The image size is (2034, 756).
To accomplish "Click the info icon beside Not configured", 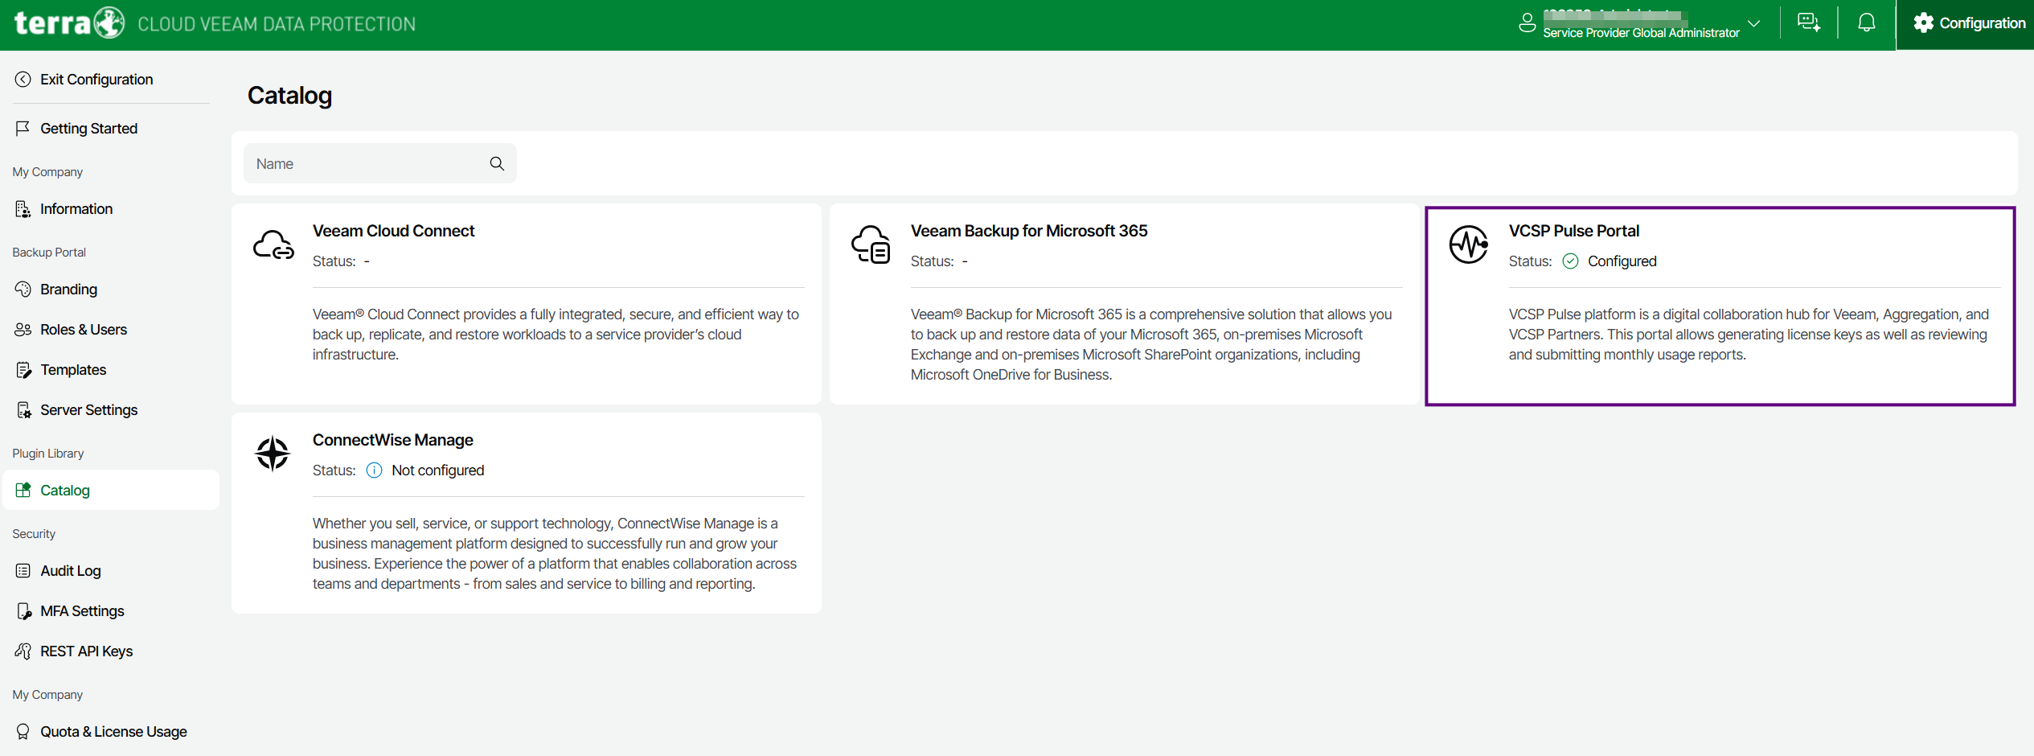I will pos(374,470).
